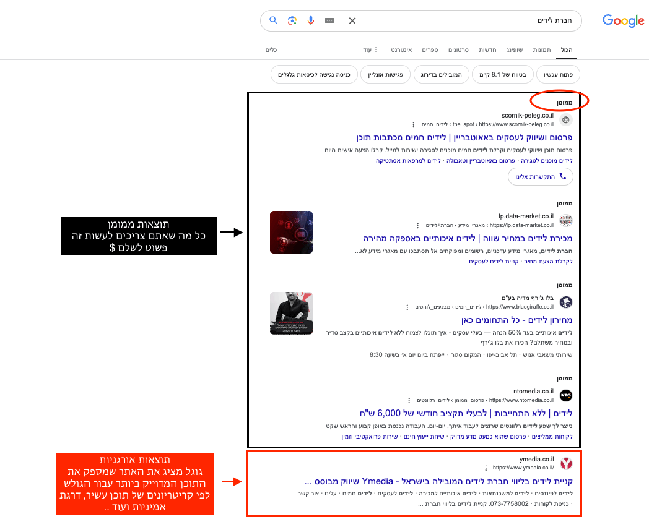The height and width of the screenshot is (527, 649).
Task: Click the ymedia.co.il Y favicon
Action: [x=566, y=463]
